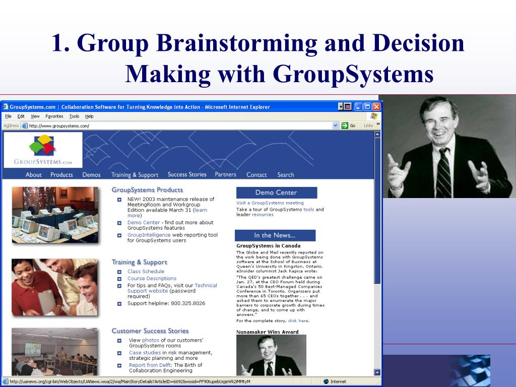Viewport: 516px width, 387px height.
Task: Click the scrollbar down arrow
Action: coord(377,372)
